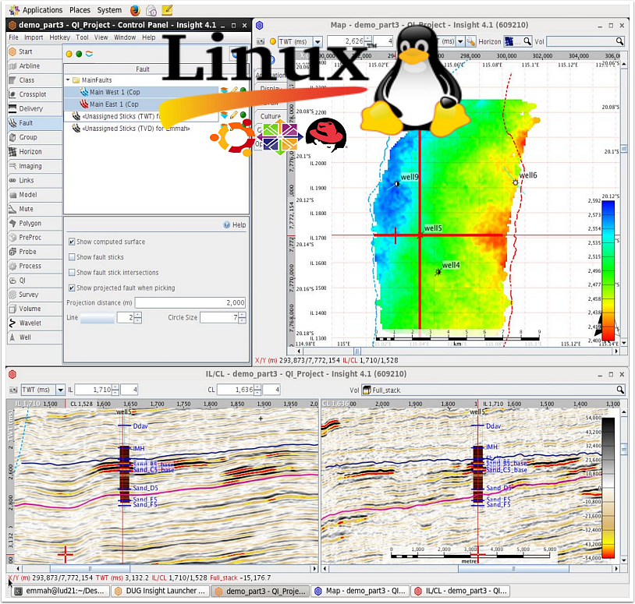Click the yellow circle icon above Fault list

pyautogui.click(x=69, y=55)
